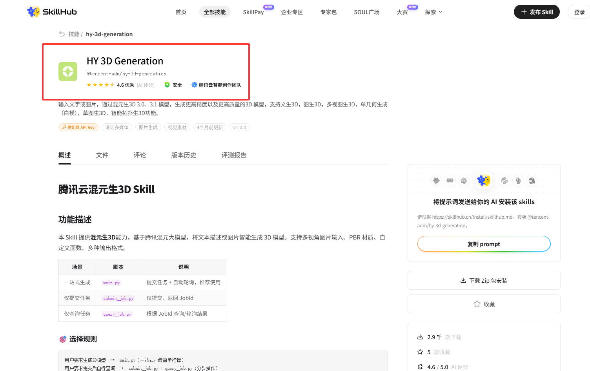Click the green HY 3D Generation skill icon
The width and height of the screenshot is (590, 371).
coord(68,71)
